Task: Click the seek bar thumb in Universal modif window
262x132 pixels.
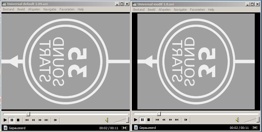Action: tap(159, 114)
